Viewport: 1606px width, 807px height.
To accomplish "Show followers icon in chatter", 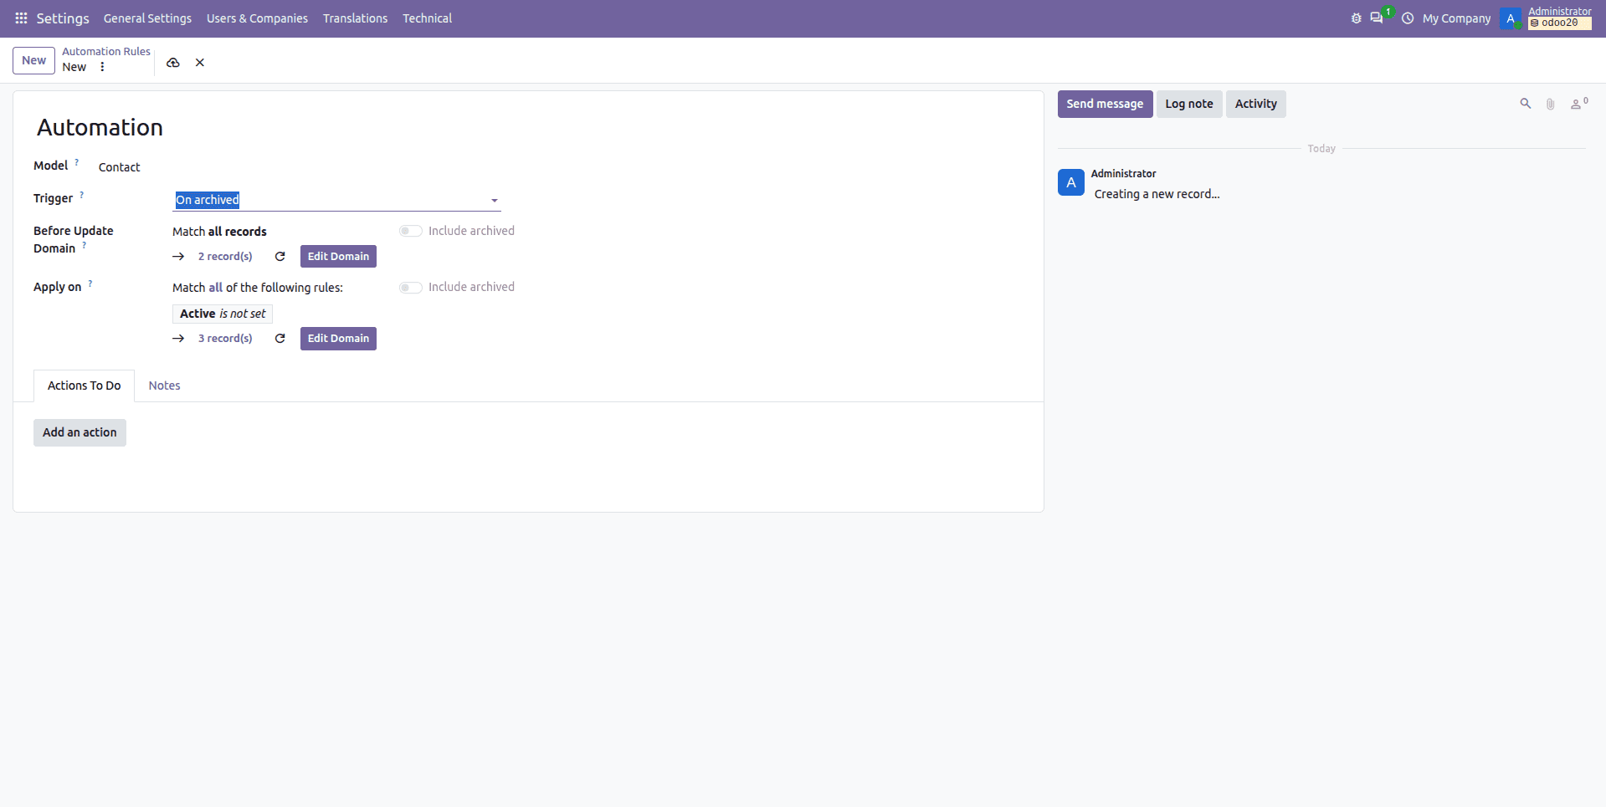I will pos(1578,104).
